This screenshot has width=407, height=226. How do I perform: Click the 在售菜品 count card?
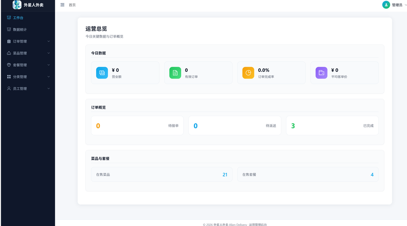click(x=161, y=175)
